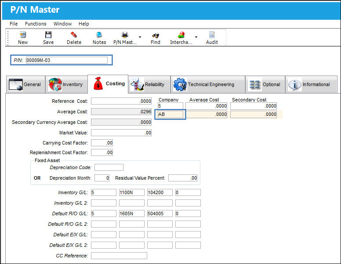Open the Audit toolbar icon
The height and width of the screenshot is (264, 341).
coord(212,35)
